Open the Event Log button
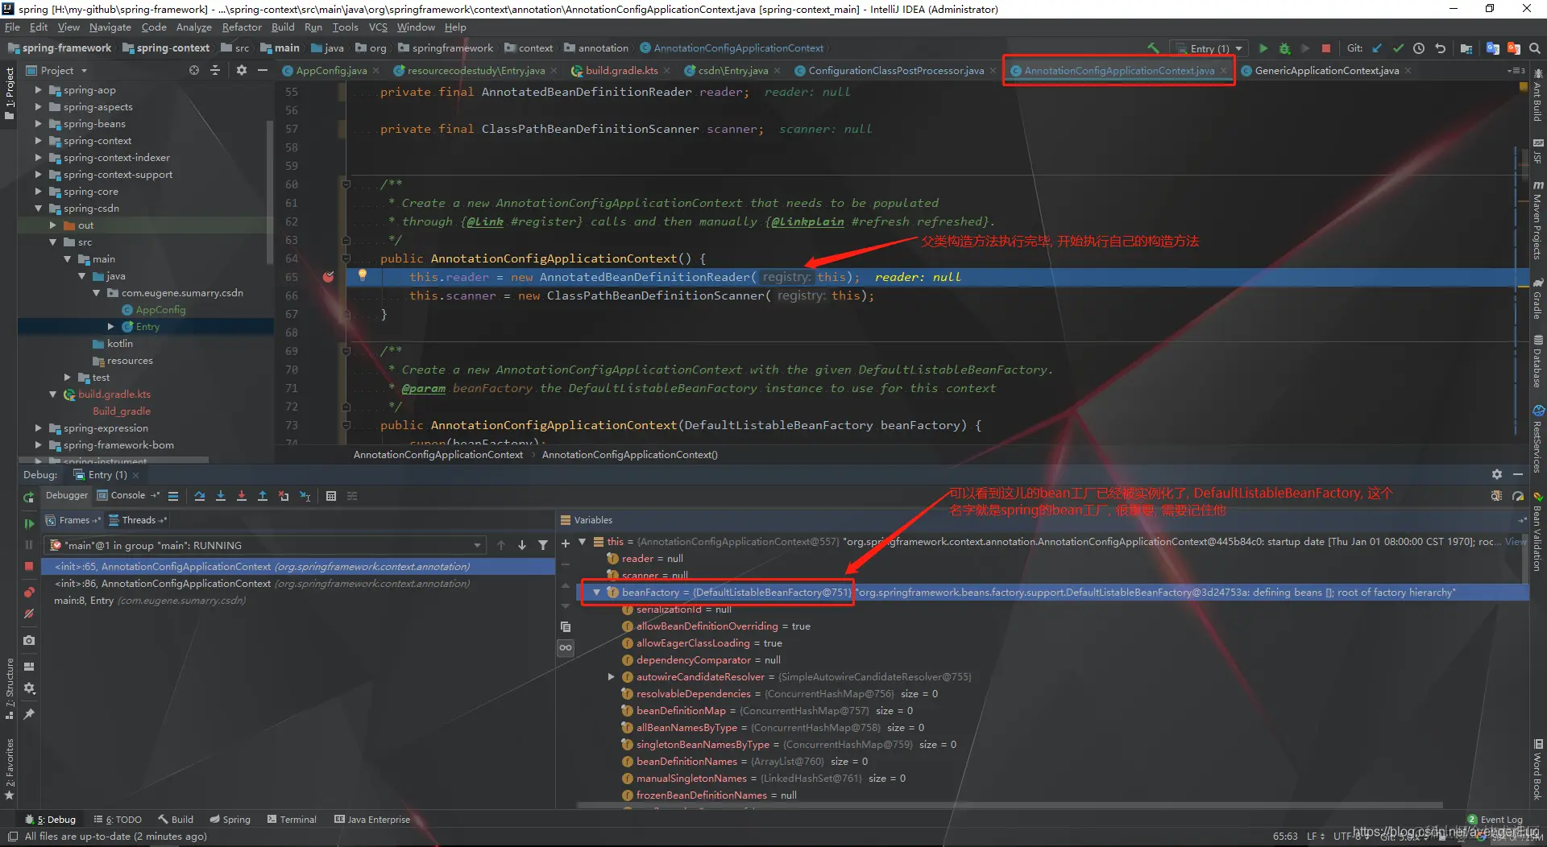This screenshot has height=847, width=1547. click(1495, 820)
